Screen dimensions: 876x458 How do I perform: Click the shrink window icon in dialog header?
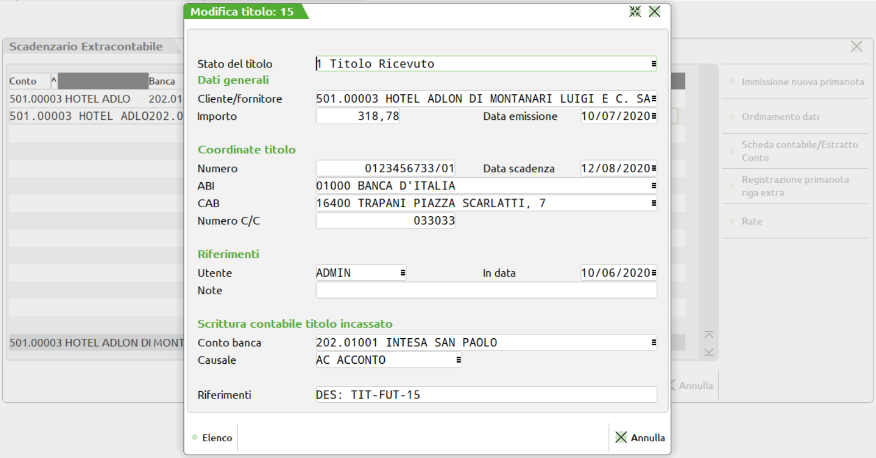(x=635, y=12)
